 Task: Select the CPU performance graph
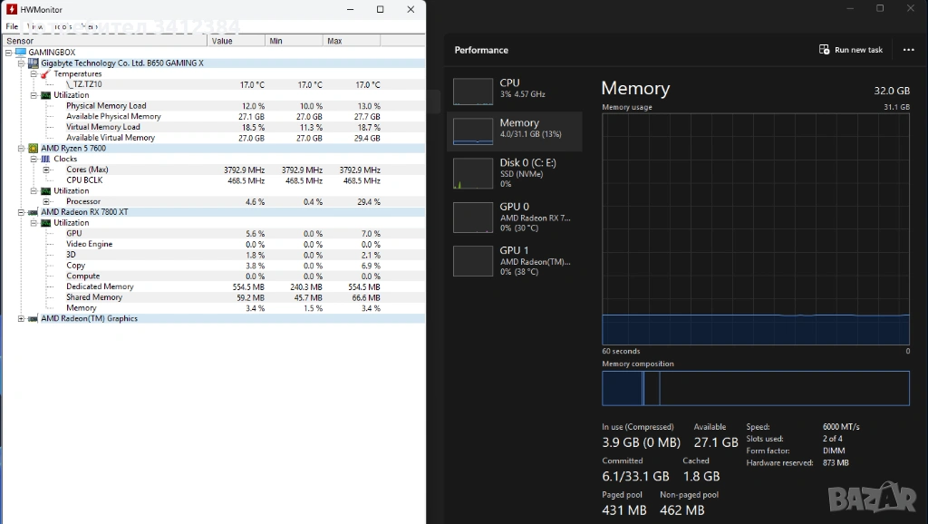coord(473,91)
